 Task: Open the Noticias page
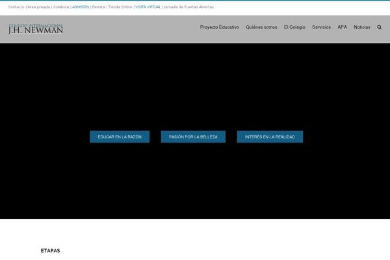pos(362,27)
